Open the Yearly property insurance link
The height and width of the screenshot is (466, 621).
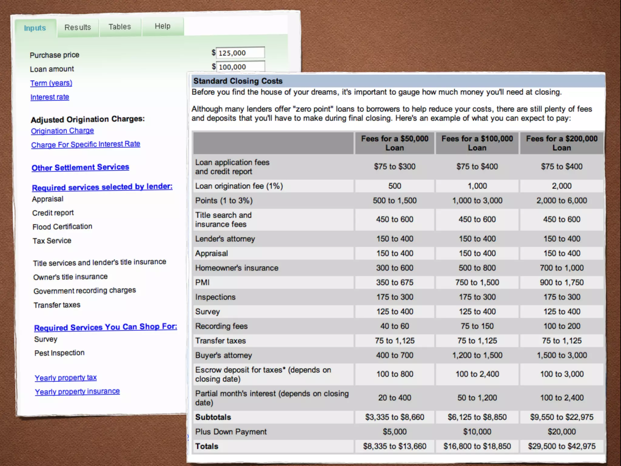pyautogui.click(x=77, y=391)
